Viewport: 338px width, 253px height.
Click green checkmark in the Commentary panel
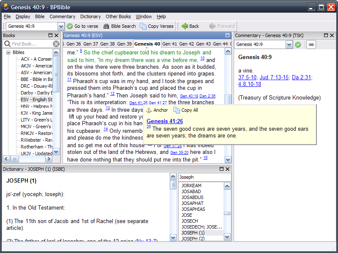[298, 44]
